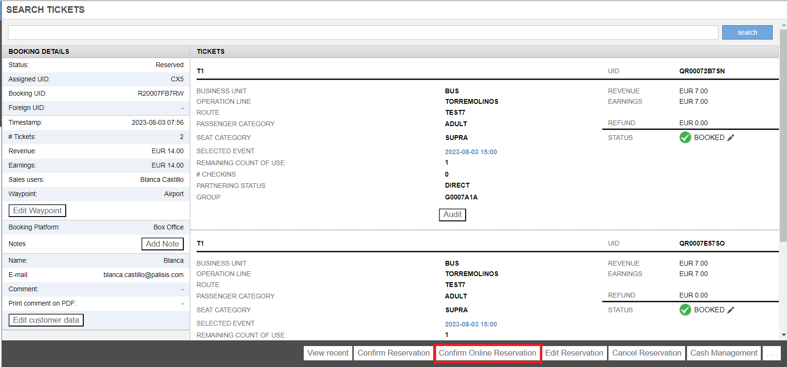Click the # Tickets value 2

pos(181,137)
